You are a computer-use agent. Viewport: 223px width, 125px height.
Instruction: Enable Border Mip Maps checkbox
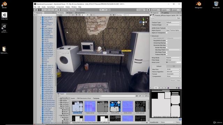167,48
